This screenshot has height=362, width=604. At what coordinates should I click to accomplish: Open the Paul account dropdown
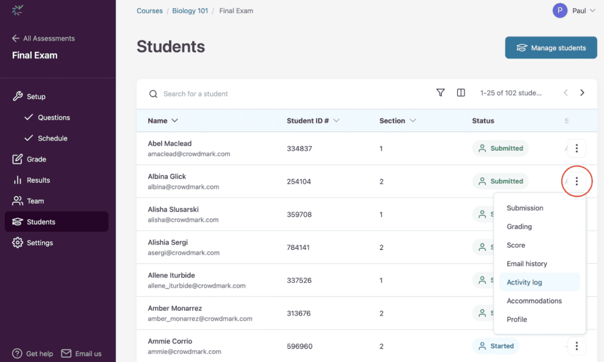pyautogui.click(x=575, y=10)
